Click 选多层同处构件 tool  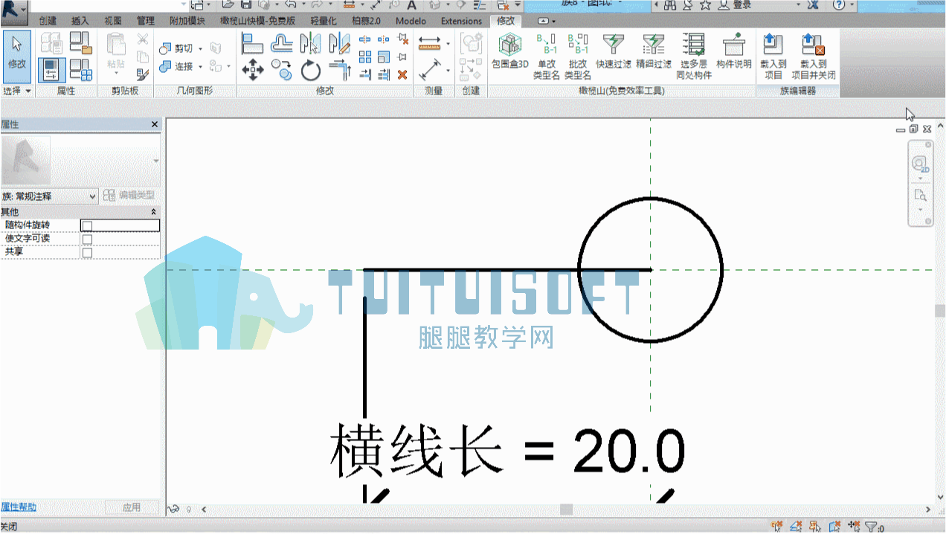(693, 57)
